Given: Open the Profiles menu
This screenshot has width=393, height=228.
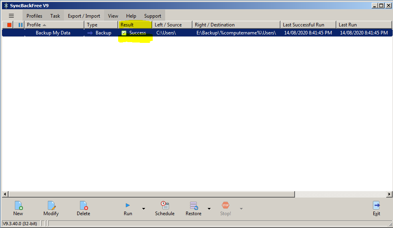Looking at the screenshot, I should [x=34, y=16].
